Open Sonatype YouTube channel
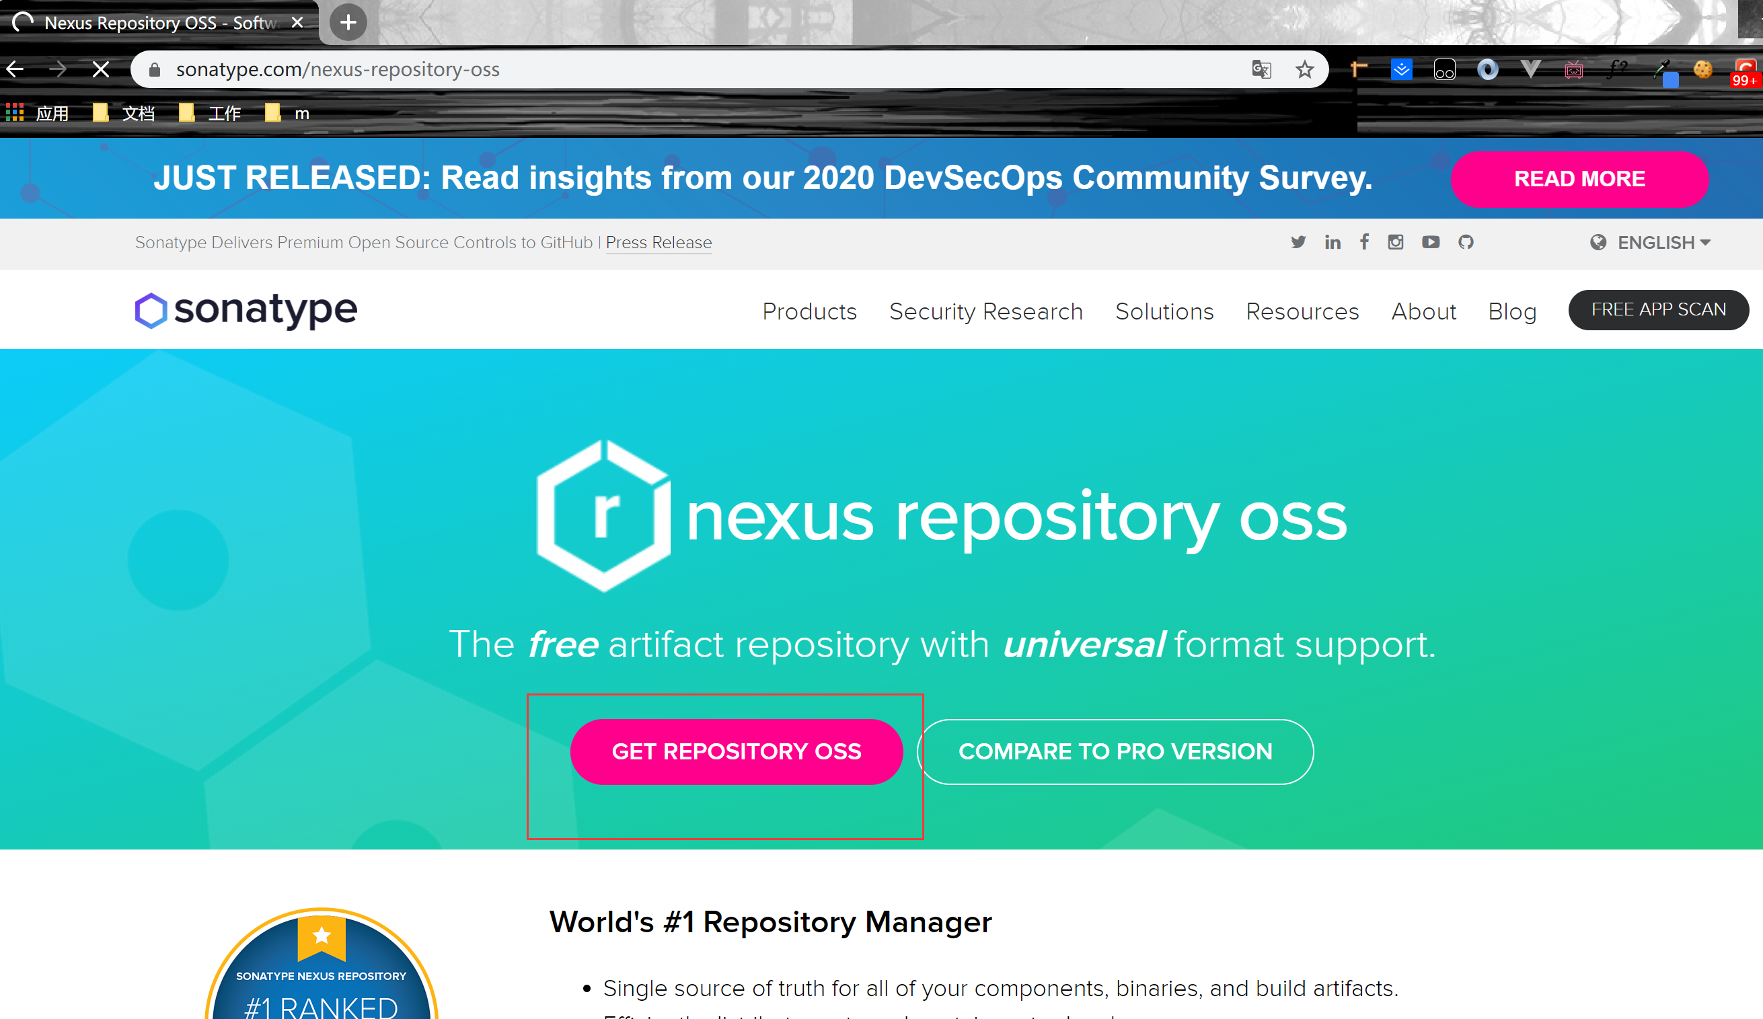Screen dimensions: 1763x1019 click(x=1431, y=242)
